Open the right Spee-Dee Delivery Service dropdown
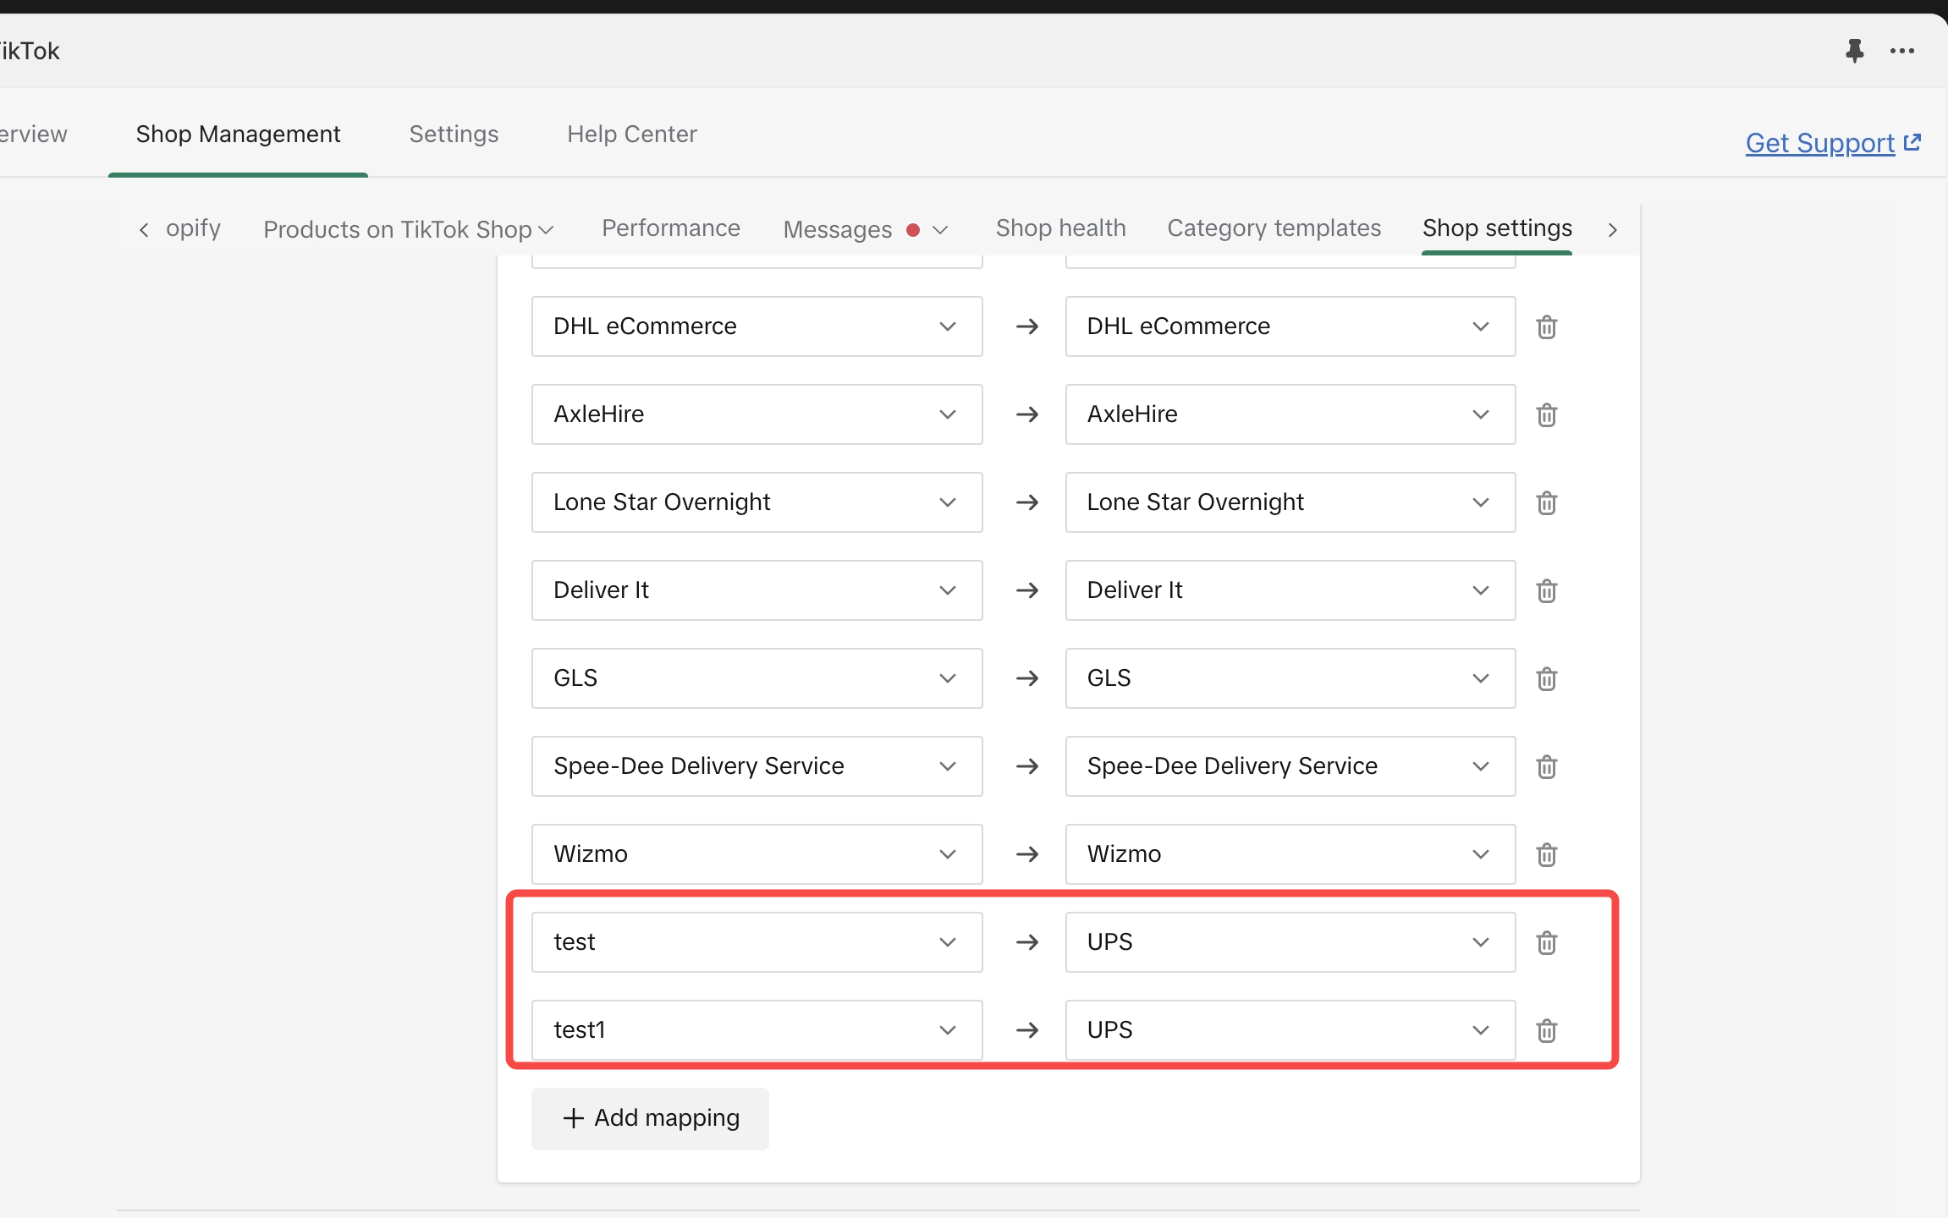 click(1289, 766)
